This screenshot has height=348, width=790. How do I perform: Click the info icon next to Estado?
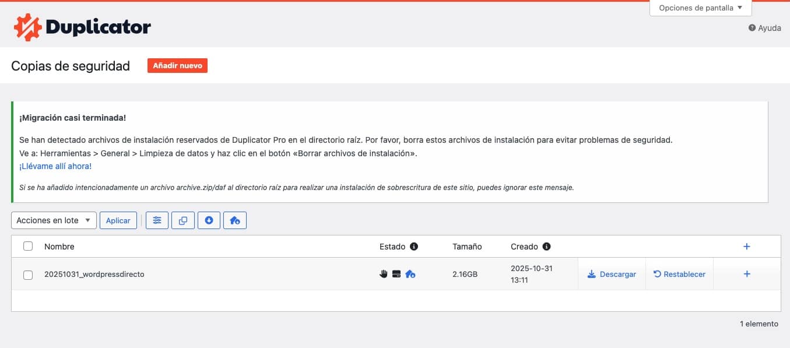click(414, 247)
